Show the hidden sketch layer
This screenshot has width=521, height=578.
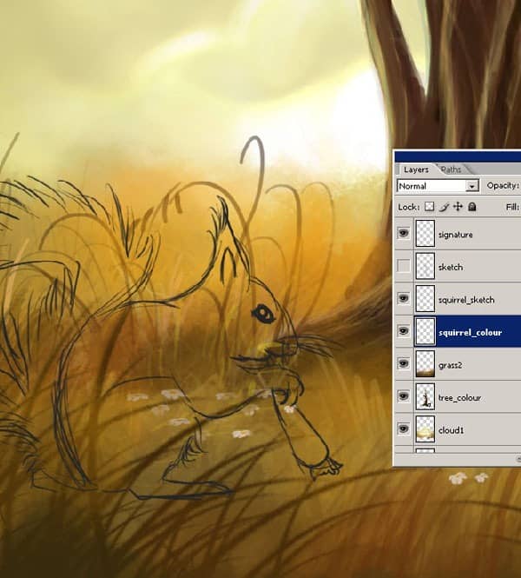coord(404,266)
